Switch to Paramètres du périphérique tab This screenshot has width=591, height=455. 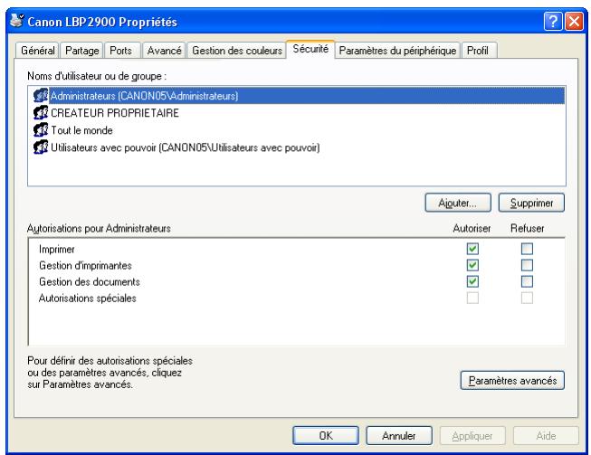pyautogui.click(x=397, y=51)
